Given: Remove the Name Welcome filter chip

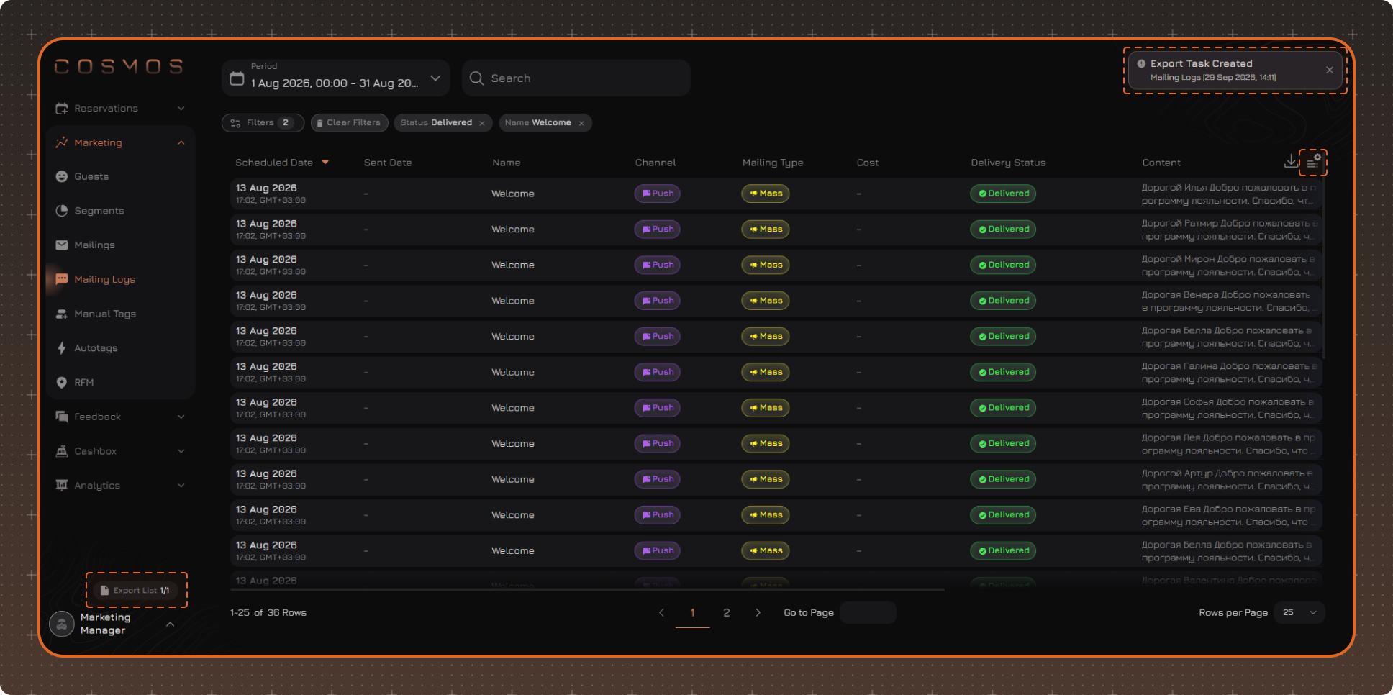Looking at the screenshot, I should coord(581,123).
